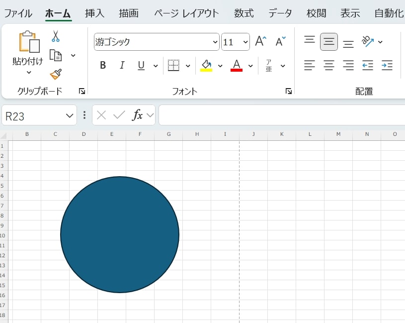This screenshot has width=405, height=323.
Task: Open the 校閲 tab
Action: click(316, 13)
